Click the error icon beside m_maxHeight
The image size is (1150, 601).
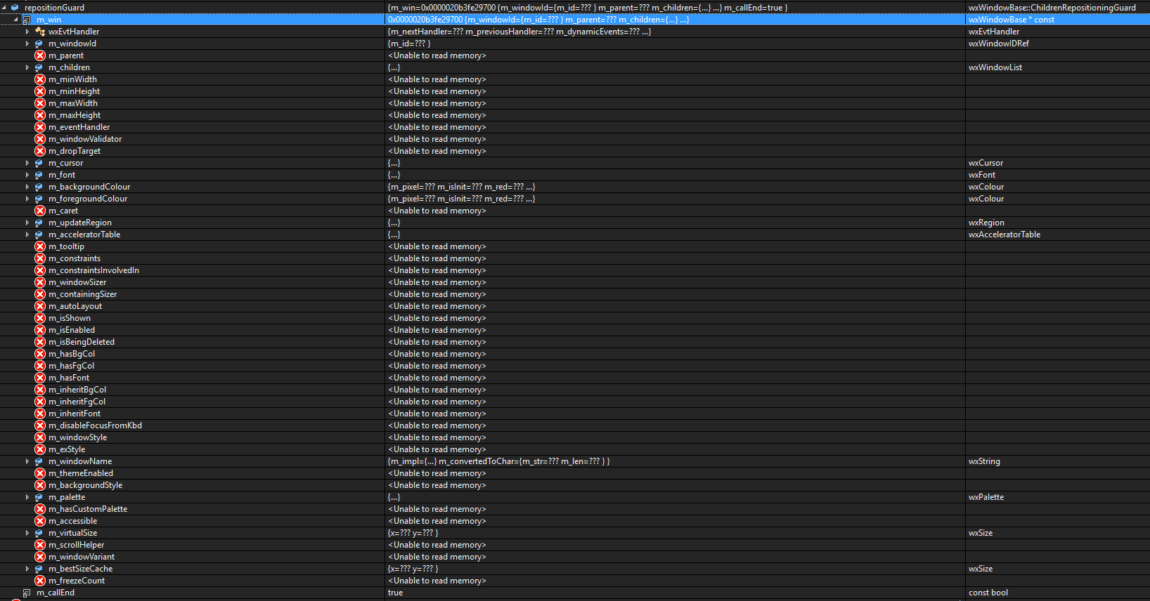(40, 115)
